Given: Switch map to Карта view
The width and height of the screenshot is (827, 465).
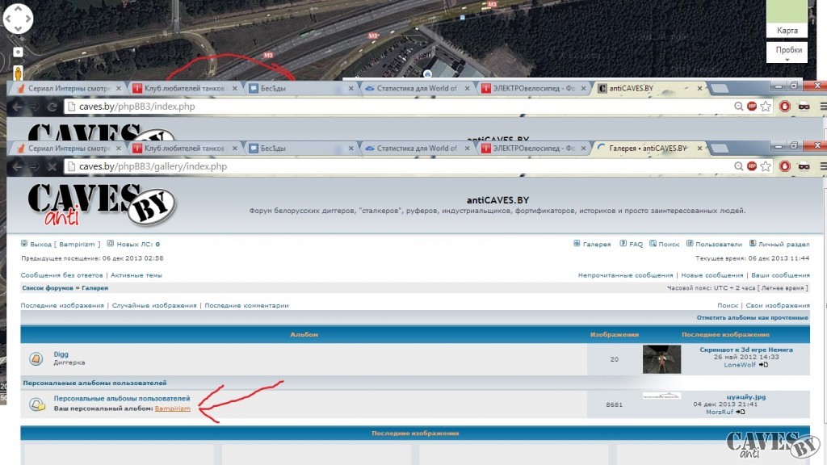Looking at the screenshot, I should (787, 31).
